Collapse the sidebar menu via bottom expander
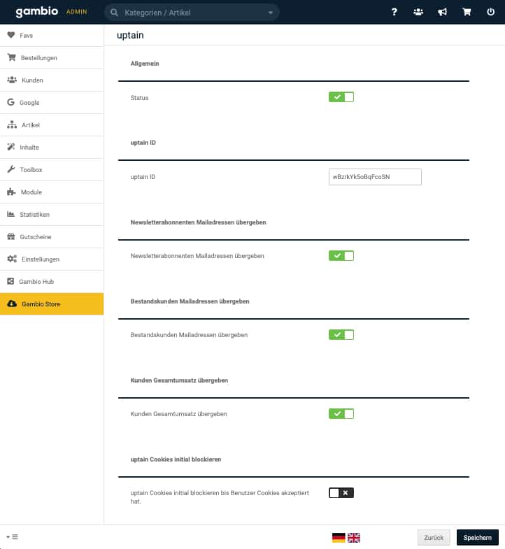The image size is (505, 549). point(12,537)
